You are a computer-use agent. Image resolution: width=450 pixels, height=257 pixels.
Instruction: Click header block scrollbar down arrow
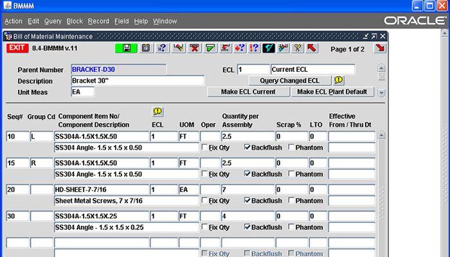click(381, 93)
